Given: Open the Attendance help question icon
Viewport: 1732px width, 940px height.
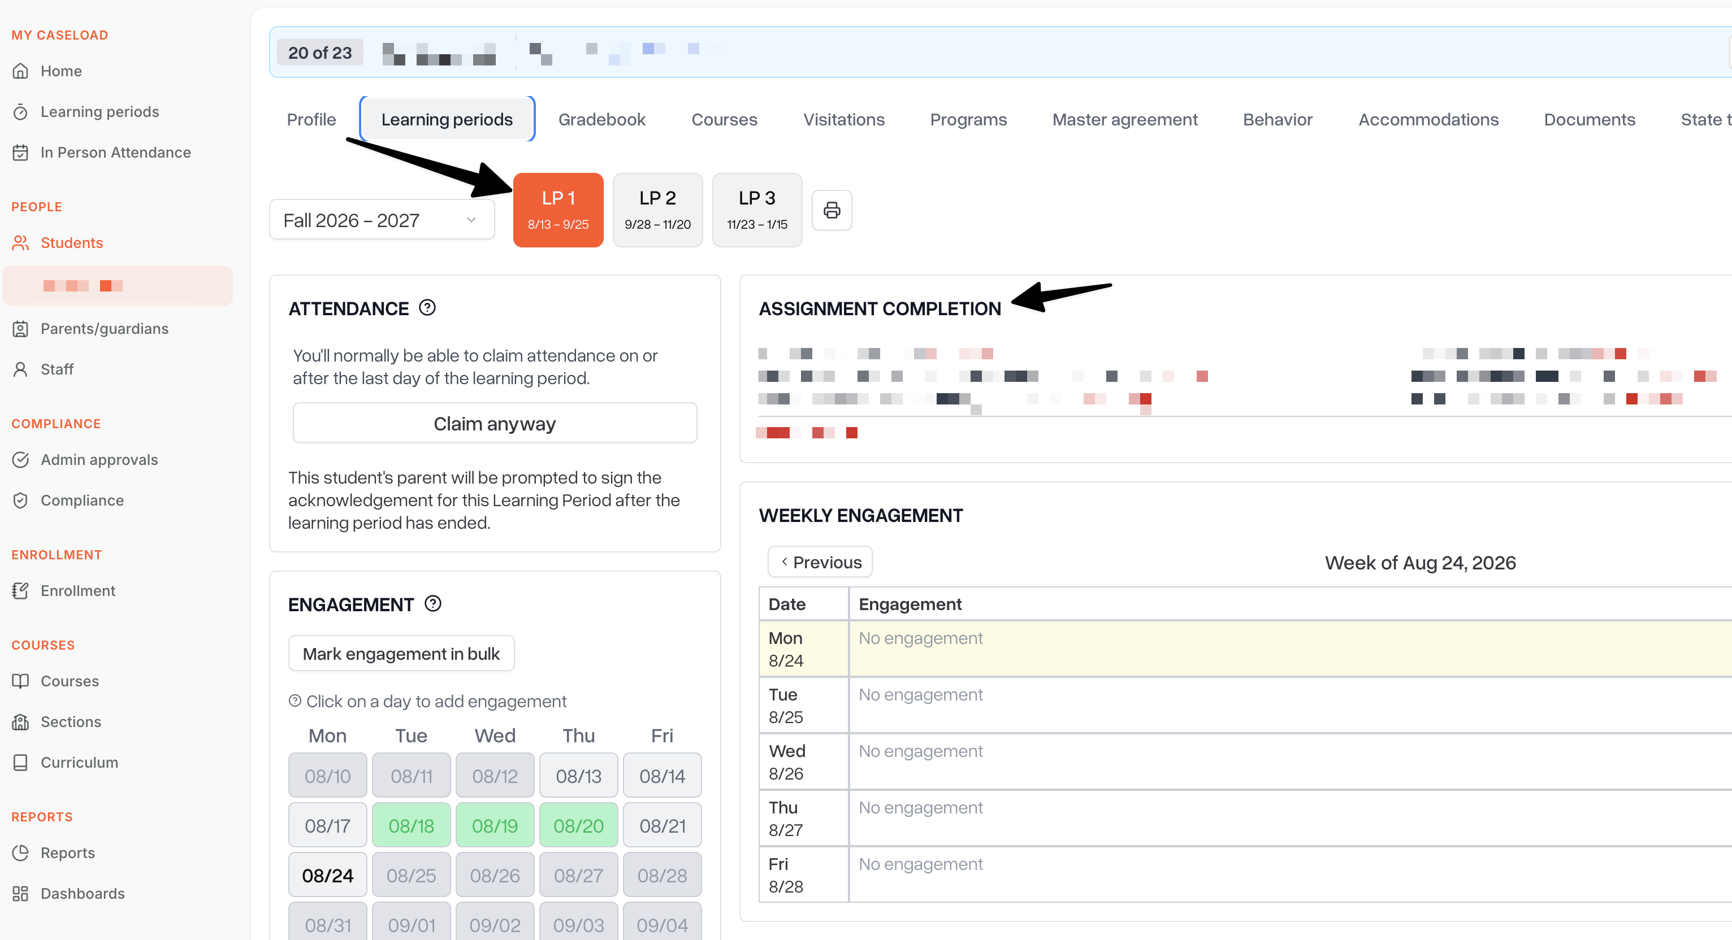Looking at the screenshot, I should pos(427,308).
